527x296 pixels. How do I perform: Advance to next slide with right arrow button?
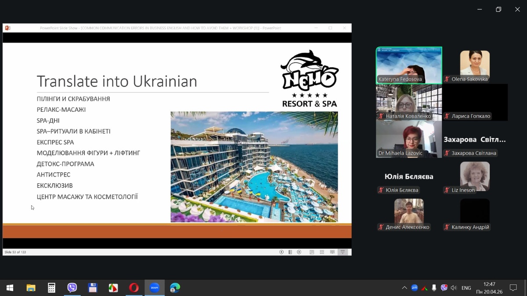tap(299, 252)
